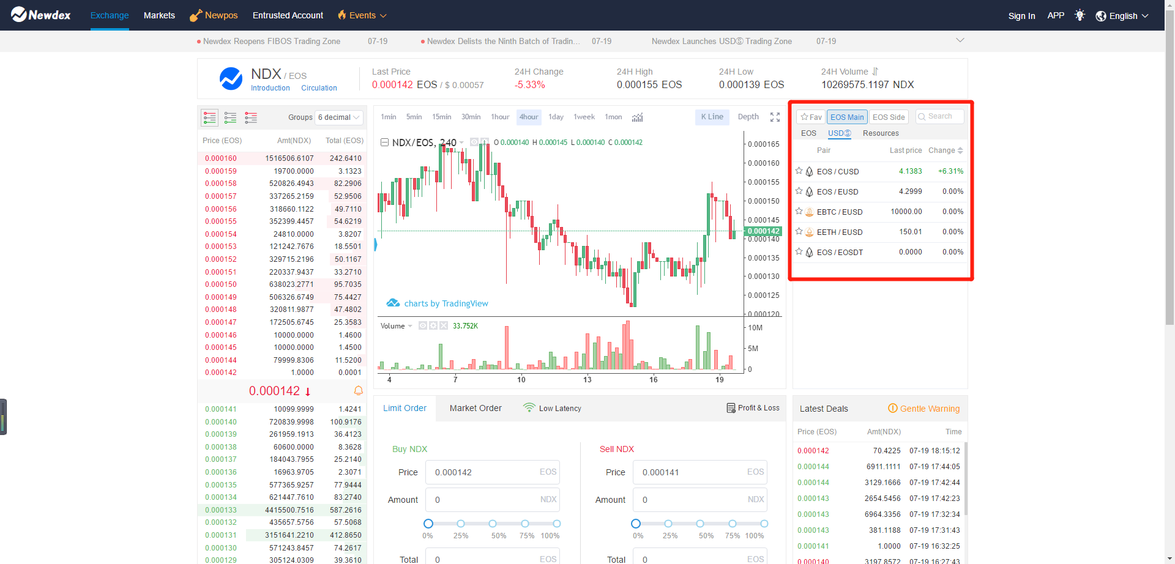Open the Newdex Reopens FIBOS Trading Zone notice

point(272,41)
